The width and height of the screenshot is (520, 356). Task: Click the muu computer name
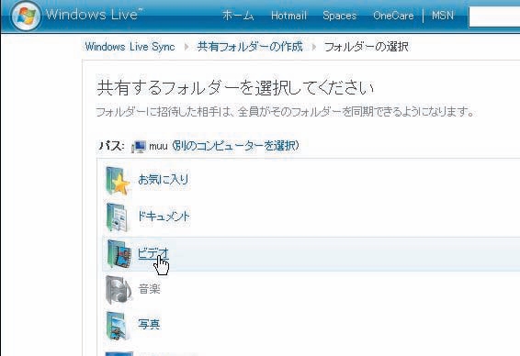158,146
